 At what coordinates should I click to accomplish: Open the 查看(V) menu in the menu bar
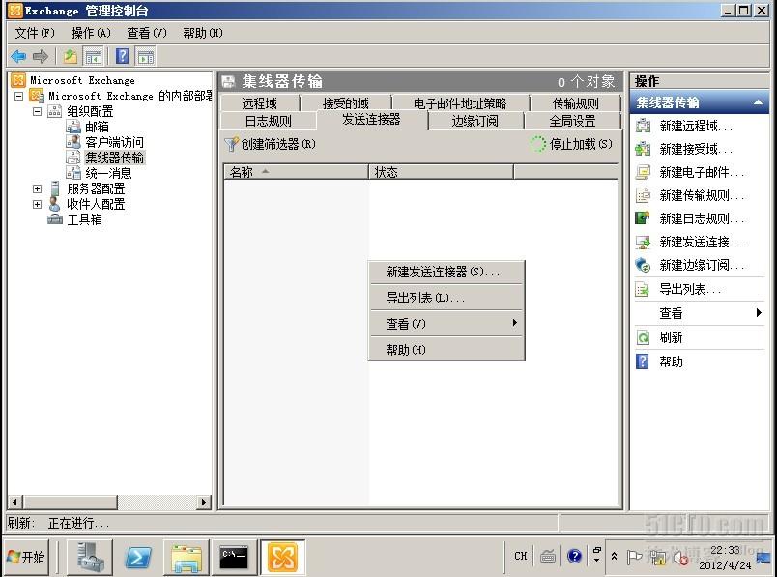[147, 33]
